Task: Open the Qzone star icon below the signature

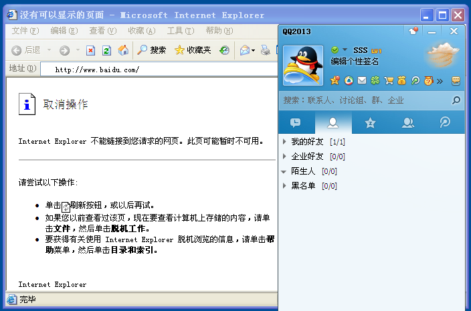Action: tap(335, 80)
